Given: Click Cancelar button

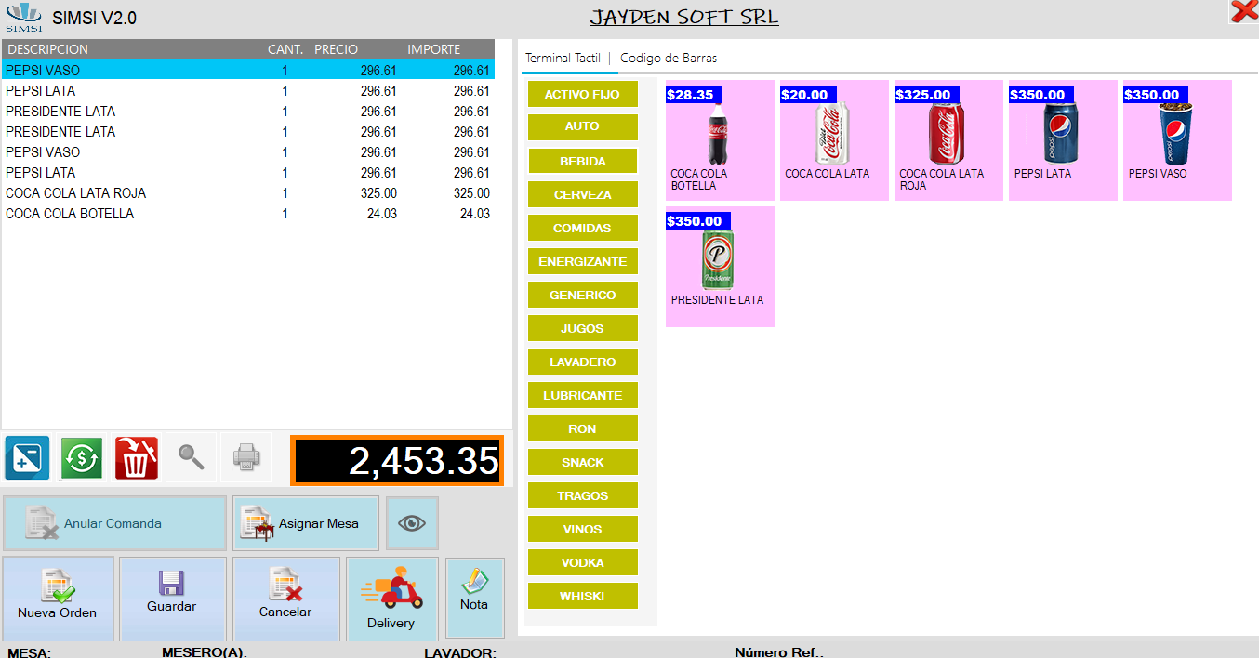Looking at the screenshot, I should [285, 599].
